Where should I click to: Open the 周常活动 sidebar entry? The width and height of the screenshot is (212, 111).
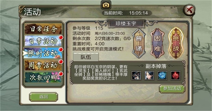(x=43, y=65)
